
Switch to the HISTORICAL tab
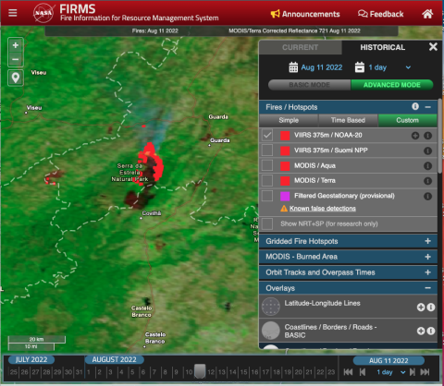pos(382,47)
